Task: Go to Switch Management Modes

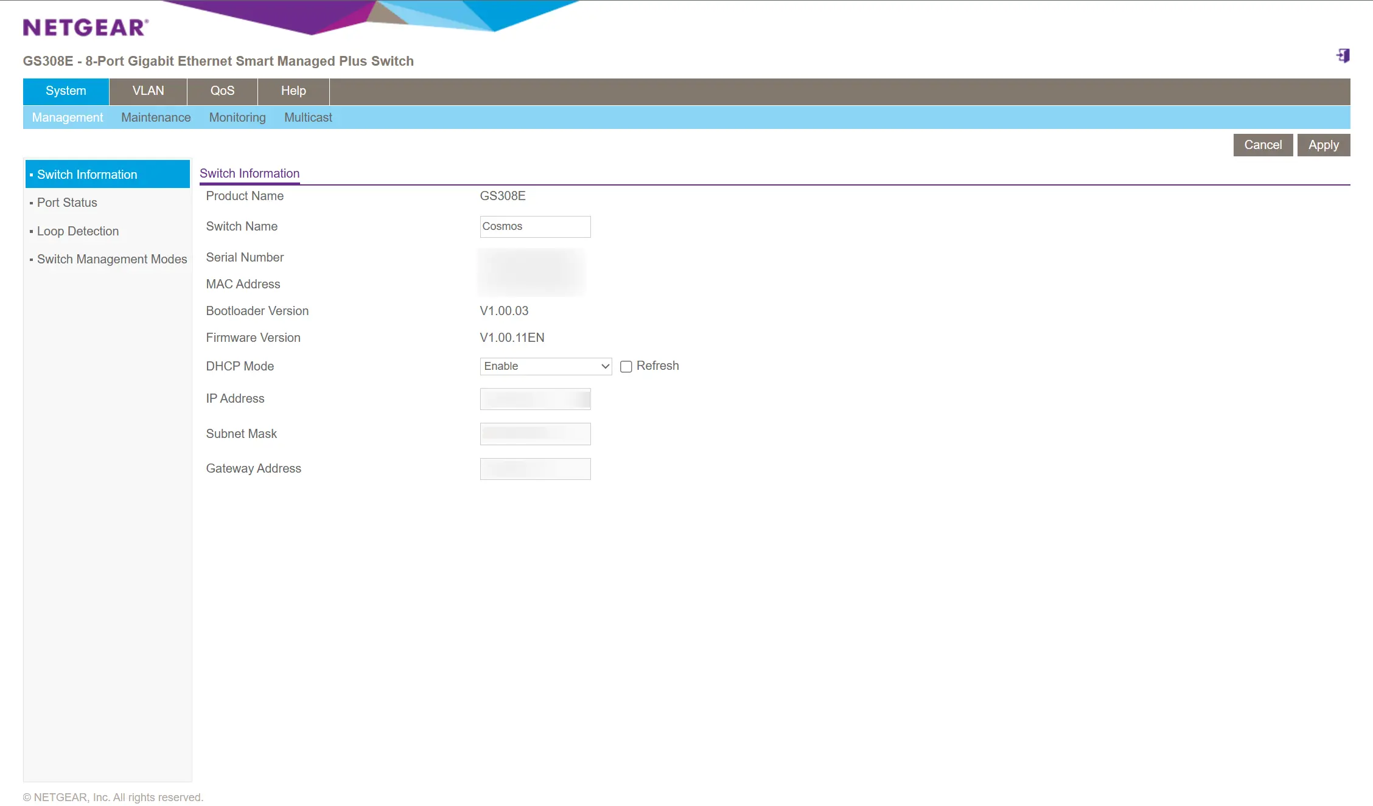Action: pyautogui.click(x=112, y=259)
